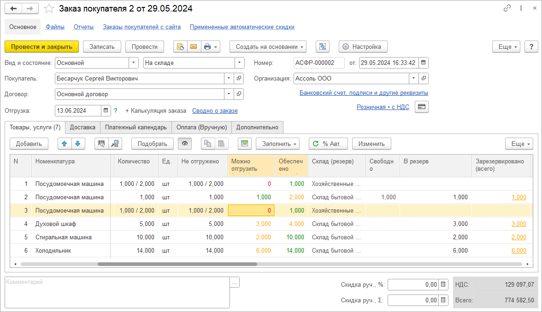Open the document structure icon button
Image resolution: width=542 pixels, height=312 pixels.
pos(323,46)
